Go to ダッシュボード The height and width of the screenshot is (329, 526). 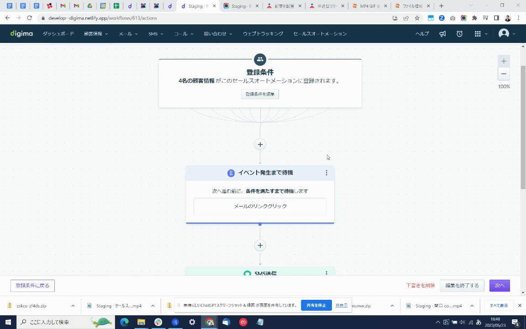[x=58, y=33]
